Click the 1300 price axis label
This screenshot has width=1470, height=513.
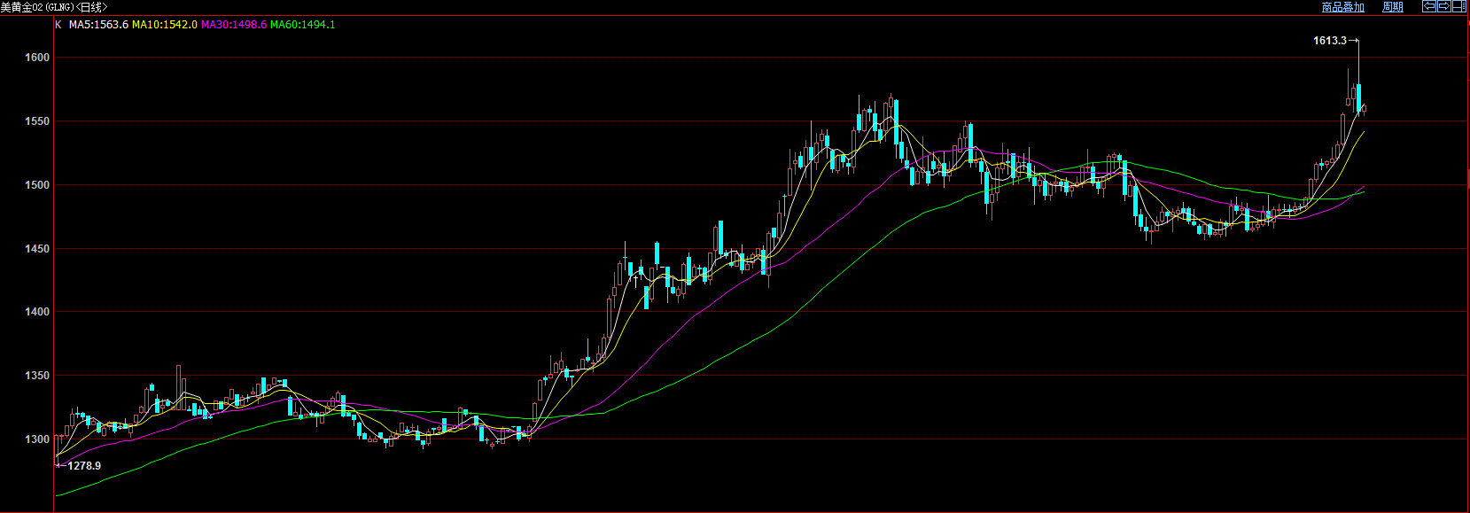coord(37,439)
